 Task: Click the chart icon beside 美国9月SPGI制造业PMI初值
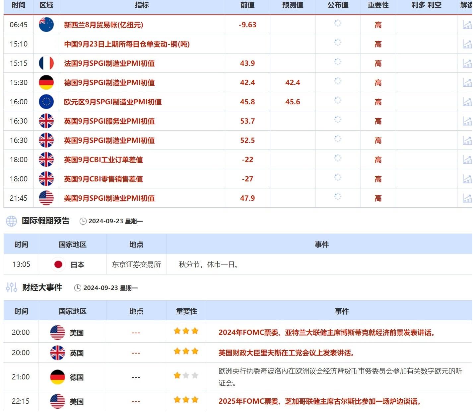tap(467, 198)
